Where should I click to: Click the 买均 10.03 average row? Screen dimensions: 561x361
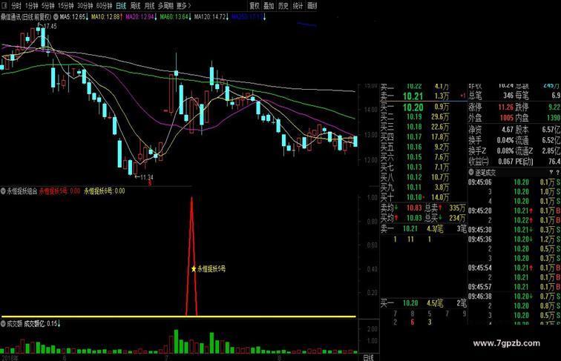[x=401, y=218]
